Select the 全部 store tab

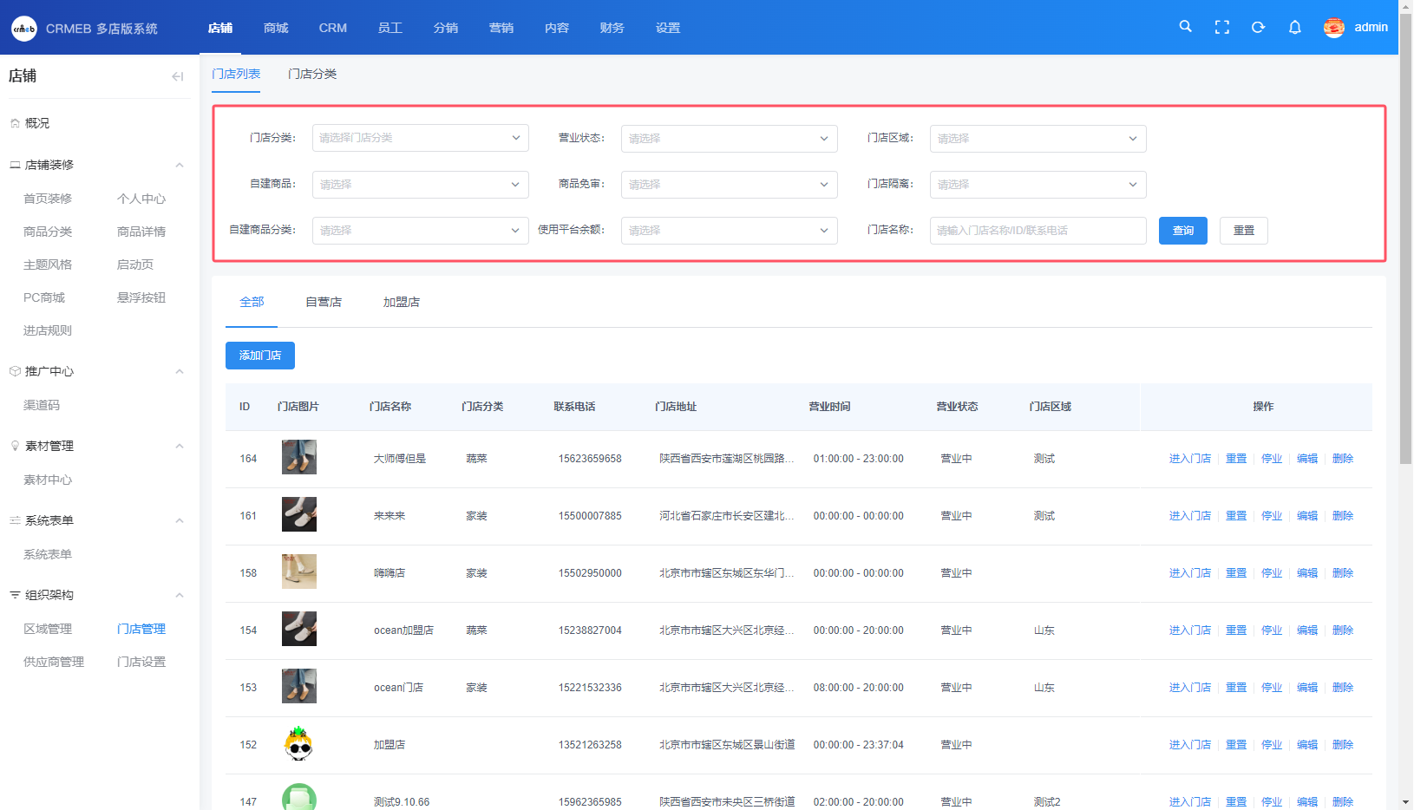(x=252, y=302)
